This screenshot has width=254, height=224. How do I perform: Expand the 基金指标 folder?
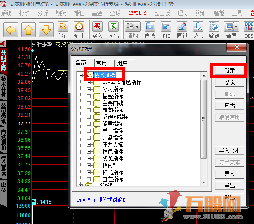[x=89, y=96]
